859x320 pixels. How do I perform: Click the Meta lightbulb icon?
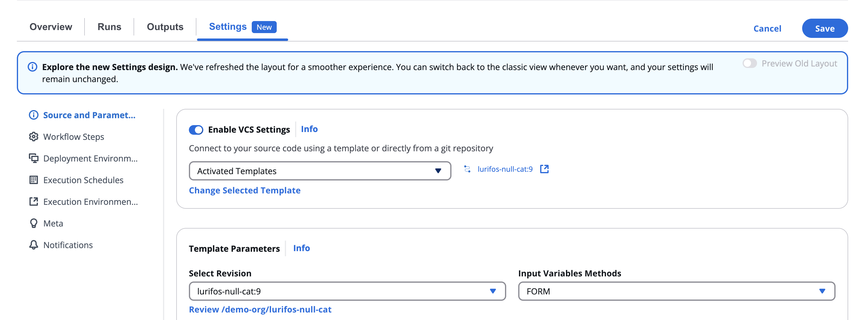click(x=33, y=223)
